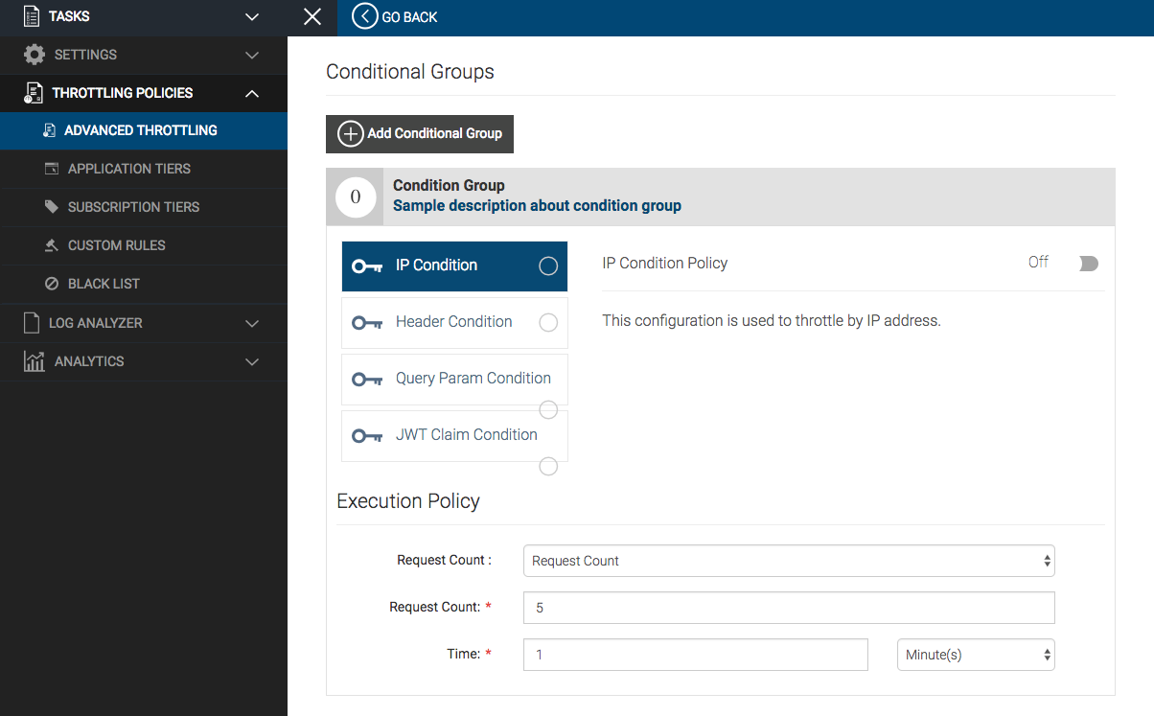This screenshot has width=1154, height=716.
Task: Click the Add Conditional Group button
Action: 419,133
